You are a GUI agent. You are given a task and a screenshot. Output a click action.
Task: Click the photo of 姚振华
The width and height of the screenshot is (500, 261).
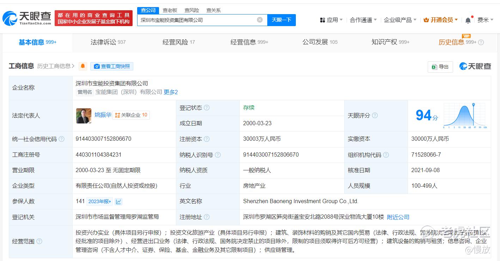click(x=84, y=115)
